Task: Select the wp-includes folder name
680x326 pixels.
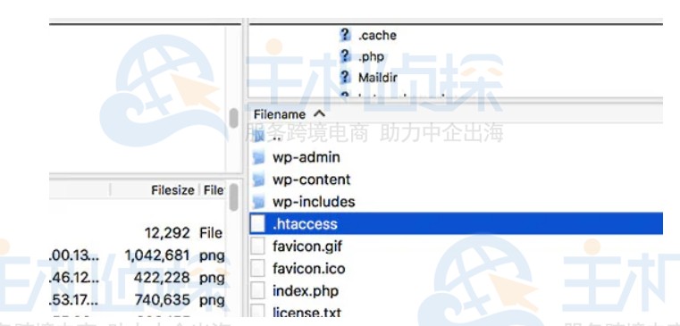Action: pyautogui.click(x=314, y=202)
